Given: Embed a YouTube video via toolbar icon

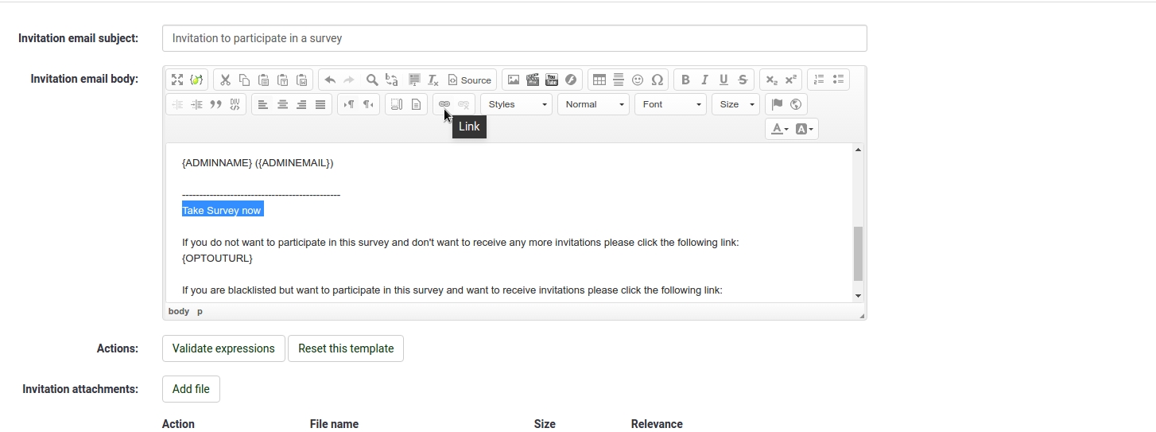Looking at the screenshot, I should tap(551, 80).
